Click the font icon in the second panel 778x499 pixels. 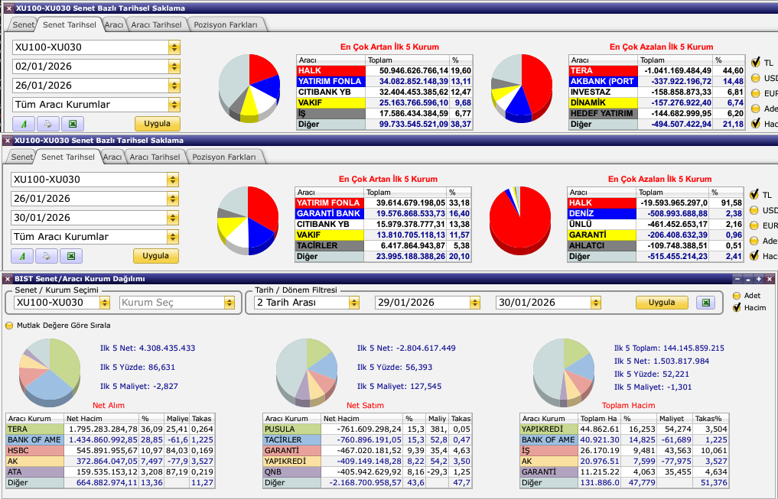23,256
